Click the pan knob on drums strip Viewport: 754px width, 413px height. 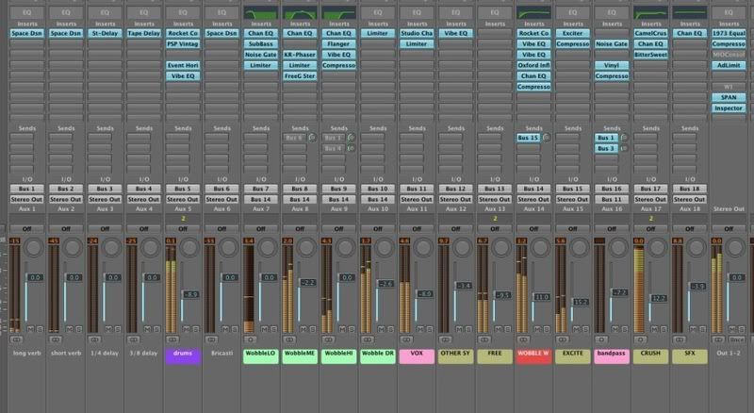coord(189,247)
